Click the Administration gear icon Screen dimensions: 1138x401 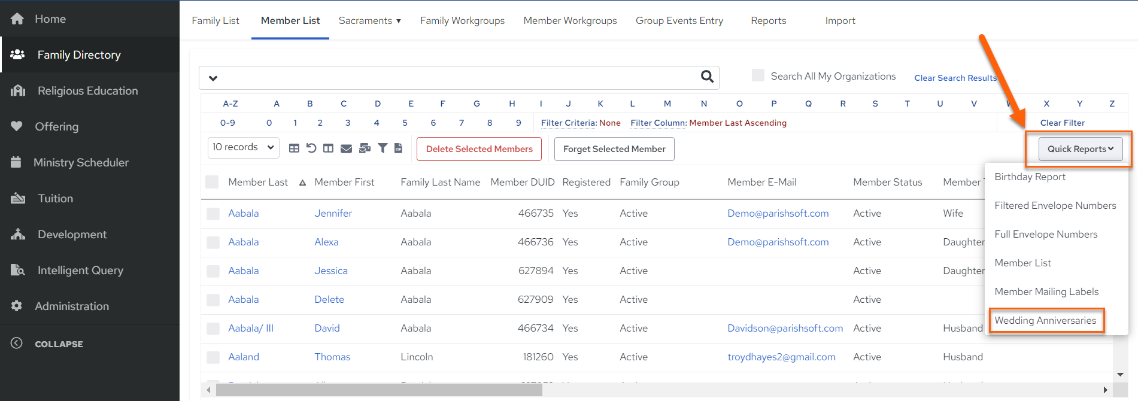pyautogui.click(x=17, y=306)
